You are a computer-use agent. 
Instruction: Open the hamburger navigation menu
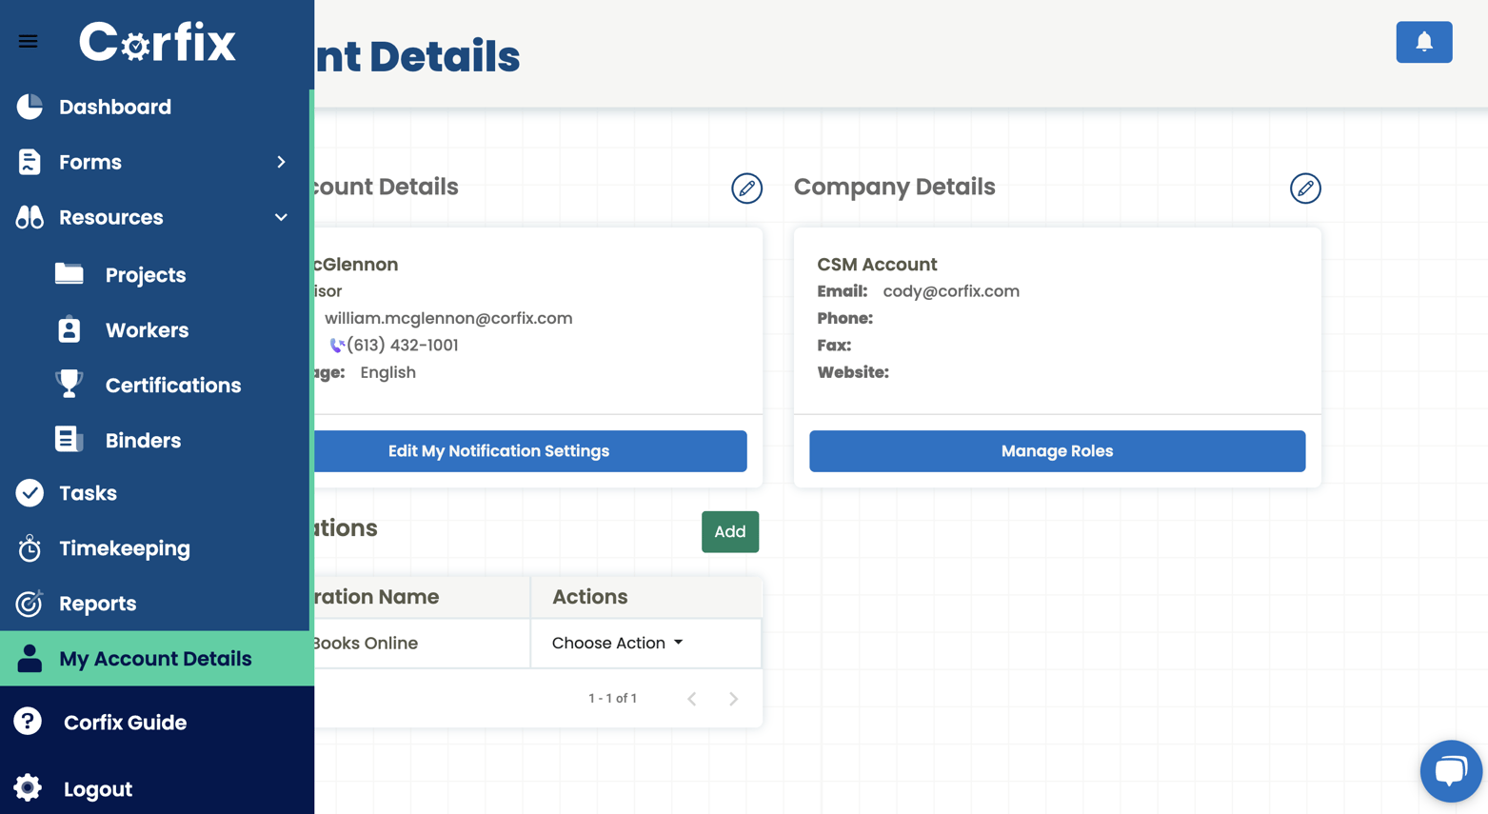(28, 41)
